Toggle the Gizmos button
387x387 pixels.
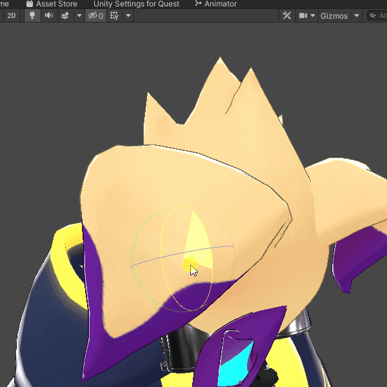pyautogui.click(x=334, y=15)
